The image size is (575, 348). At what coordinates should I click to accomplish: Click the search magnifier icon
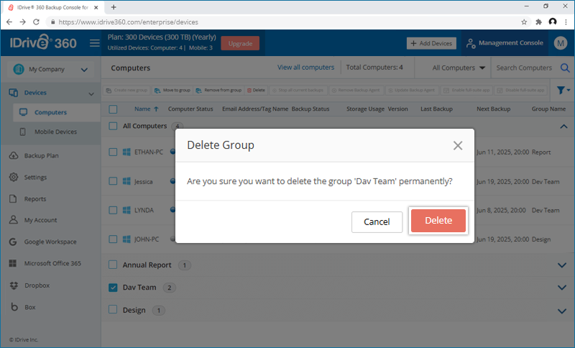pyautogui.click(x=565, y=68)
